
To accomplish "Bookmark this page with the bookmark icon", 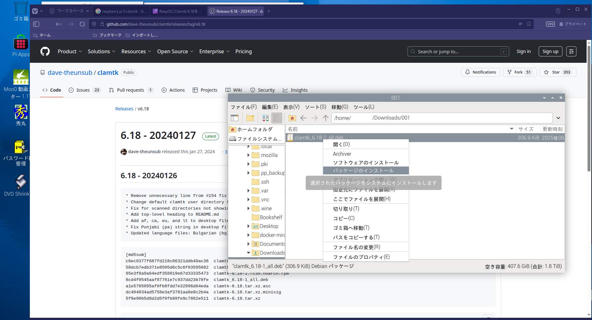I will point(529,24).
